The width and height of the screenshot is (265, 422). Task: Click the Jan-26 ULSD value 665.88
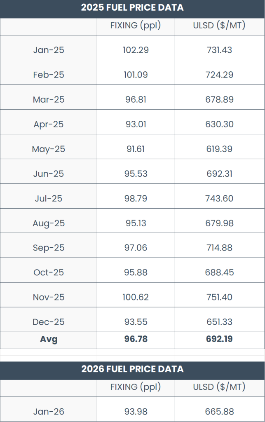tap(219, 412)
